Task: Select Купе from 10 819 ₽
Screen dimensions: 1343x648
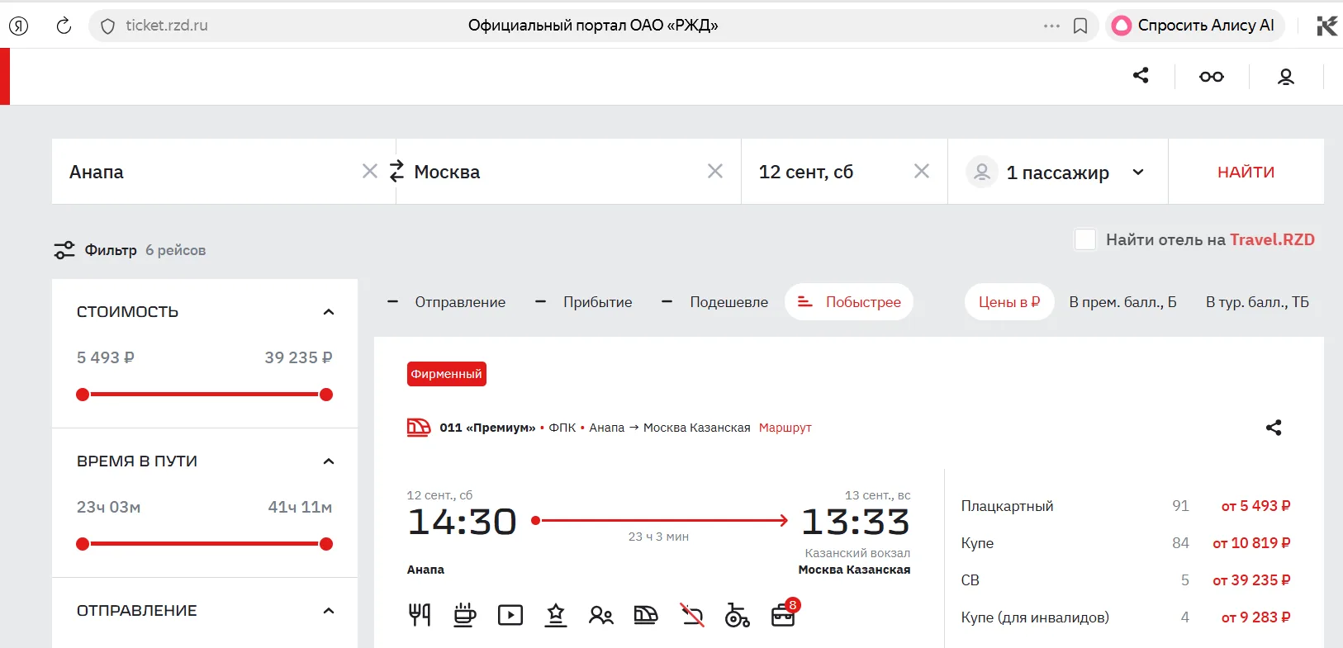Action: tap(1126, 543)
